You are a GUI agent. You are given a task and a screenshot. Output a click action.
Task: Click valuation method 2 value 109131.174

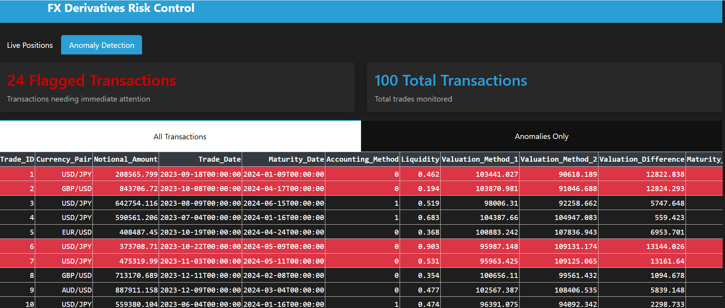pyautogui.click(x=559, y=246)
